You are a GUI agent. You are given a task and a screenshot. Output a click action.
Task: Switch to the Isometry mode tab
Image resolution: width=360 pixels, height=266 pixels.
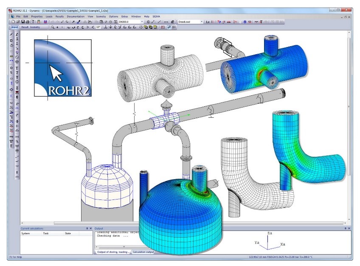(x=35, y=27)
